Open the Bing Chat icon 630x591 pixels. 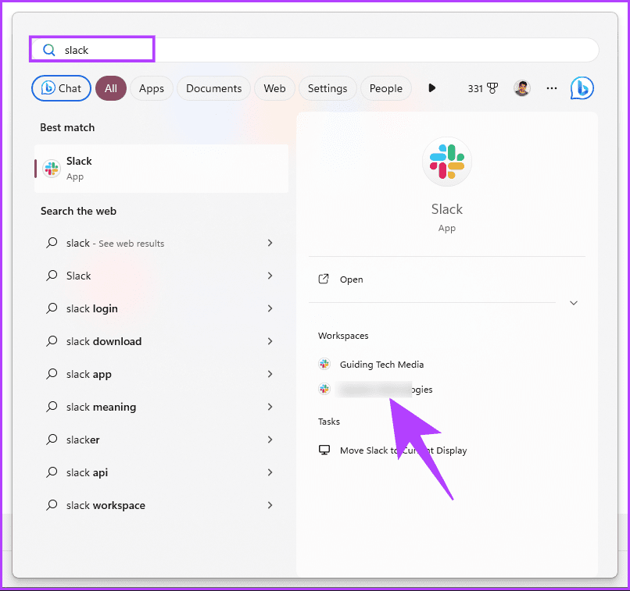pos(582,87)
